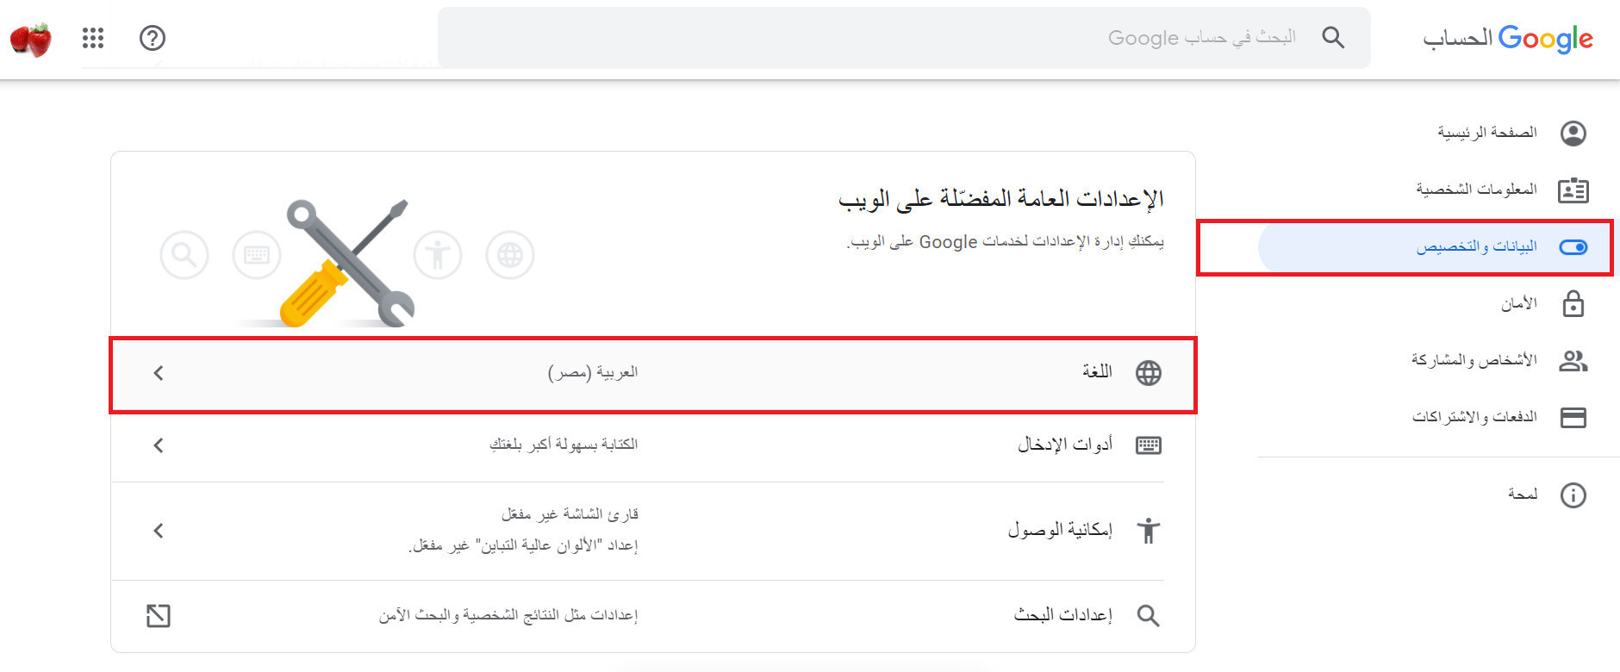Open المعلومات الشخصية in the sidebar
The height and width of the screenshot is (672, 1620).
[x=1476, y=190]
